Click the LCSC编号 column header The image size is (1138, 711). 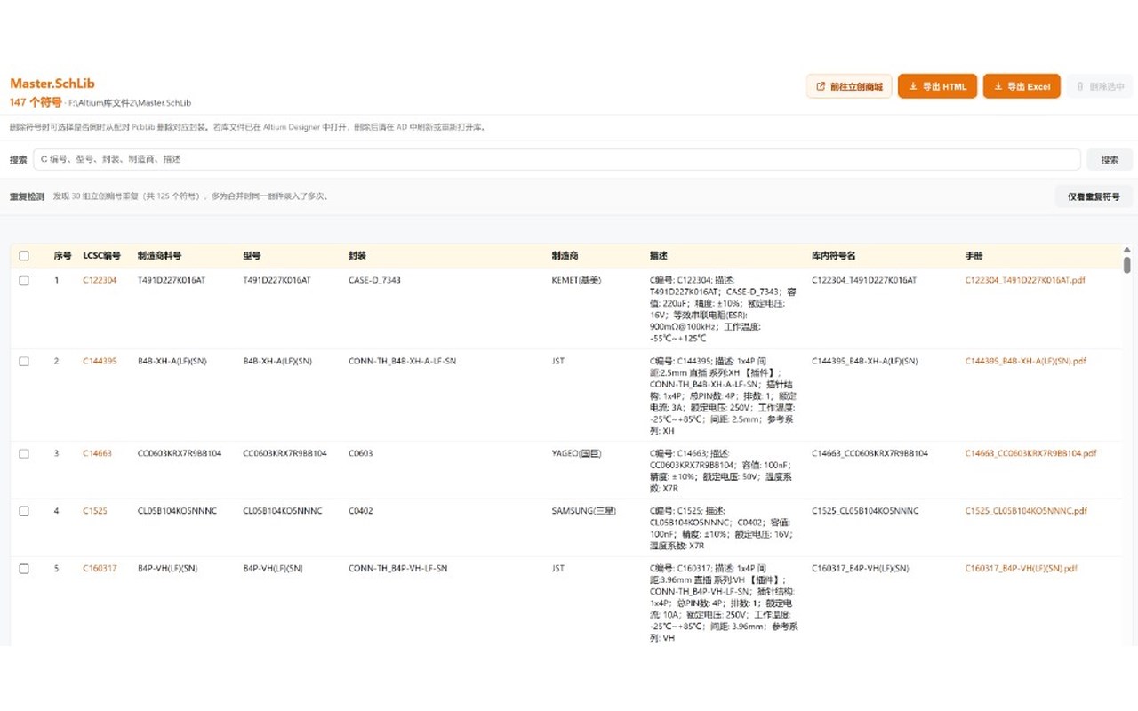click(x=101, y=256)
